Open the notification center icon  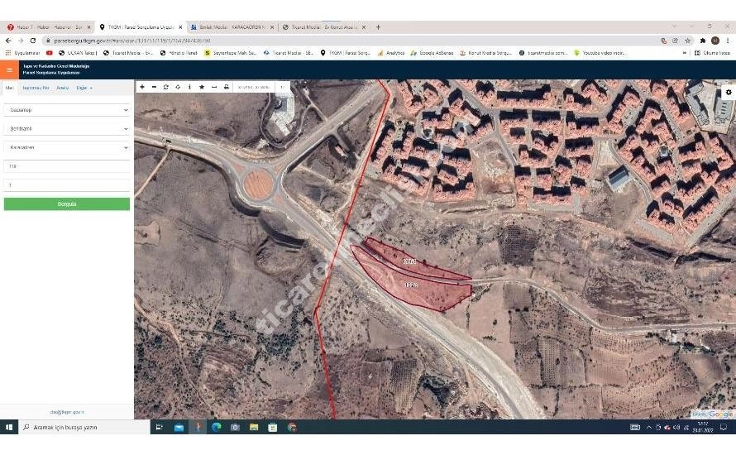tap(724, 428)
